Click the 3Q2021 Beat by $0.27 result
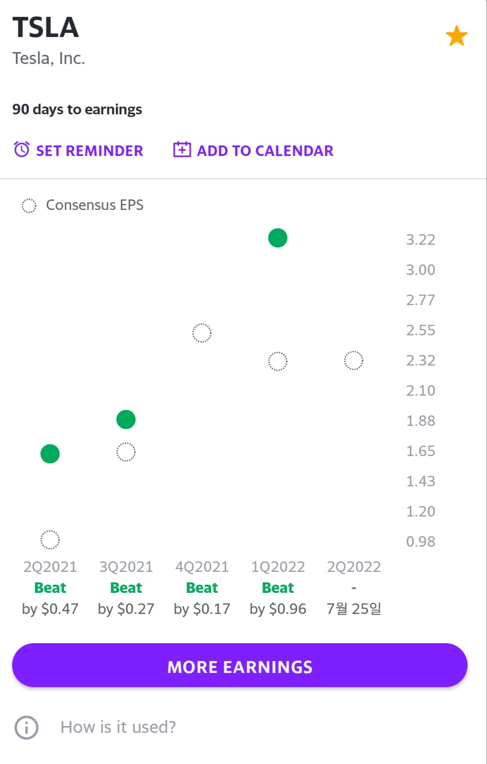The height and width of the screenshot is (764, 487). coord(126,598)
